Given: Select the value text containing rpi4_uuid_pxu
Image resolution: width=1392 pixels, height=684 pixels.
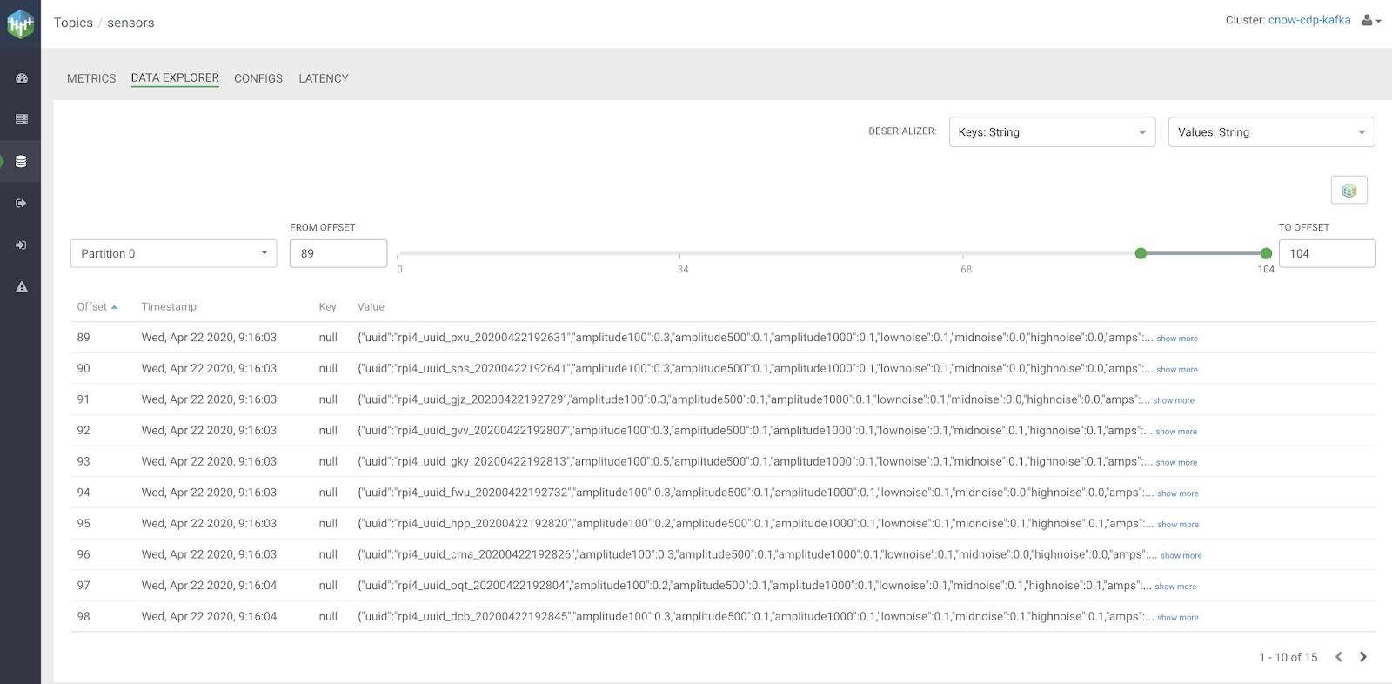Looking at the screenshot, I should click(x=755, y=338).
